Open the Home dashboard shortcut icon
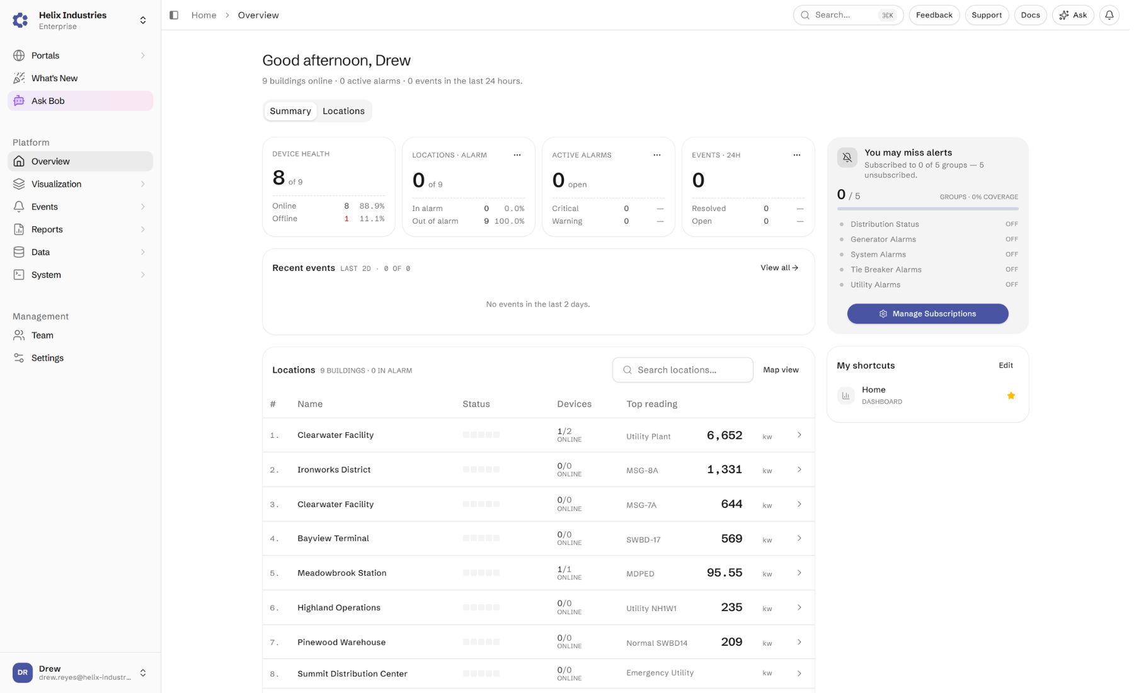This screenshot has height=693, width=1134. 845,396
